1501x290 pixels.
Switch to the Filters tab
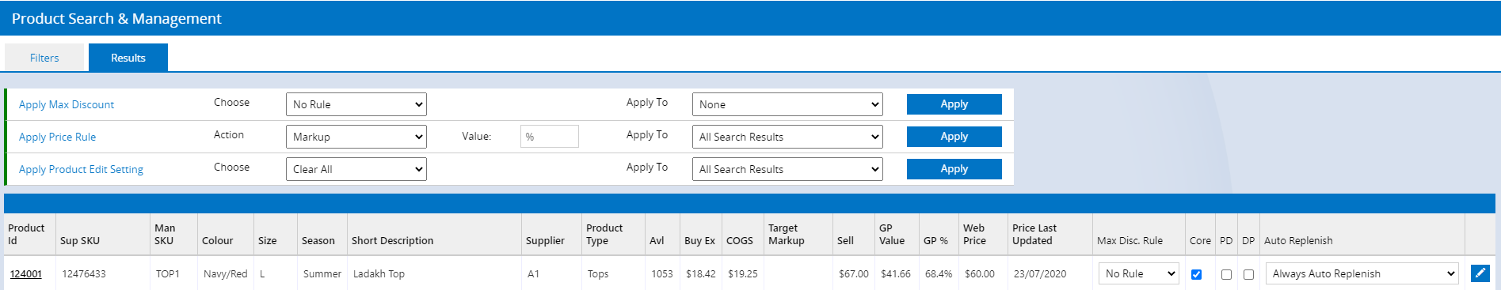[44, 58]
